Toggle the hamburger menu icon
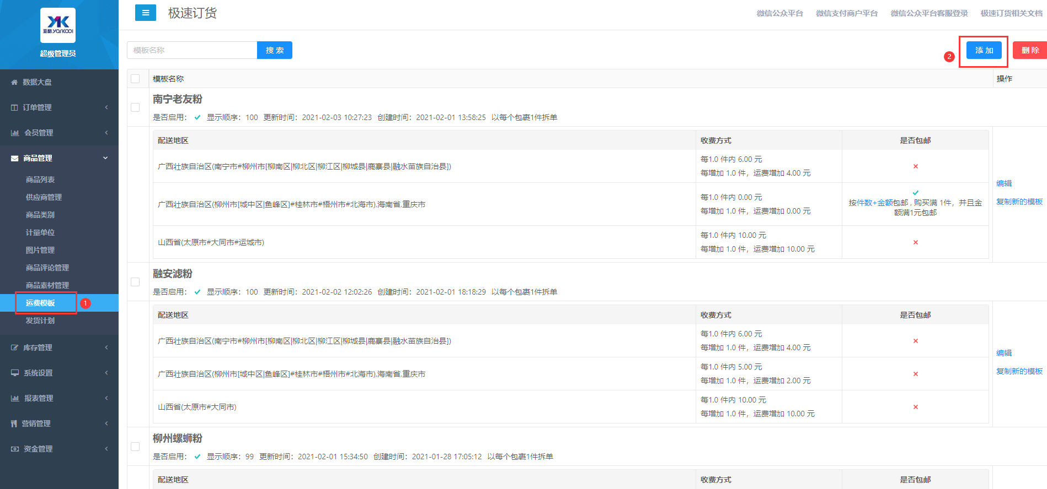 click(x=146, y=13)
